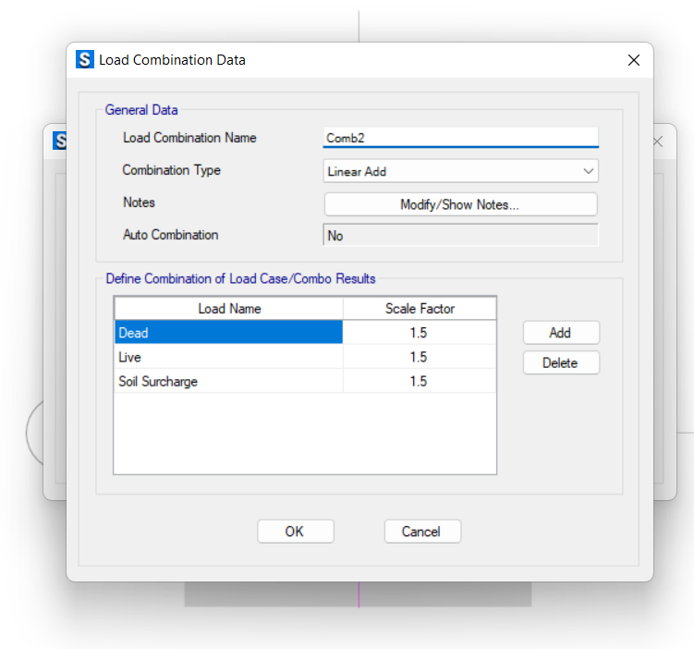
Task: Click the Soil Surcharge scale factor cell
Action: [x=419, y=381]
